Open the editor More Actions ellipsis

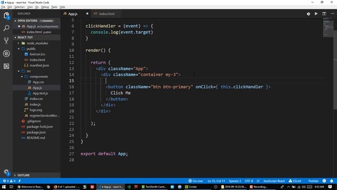pyautogui.click(x=332, y=14)
